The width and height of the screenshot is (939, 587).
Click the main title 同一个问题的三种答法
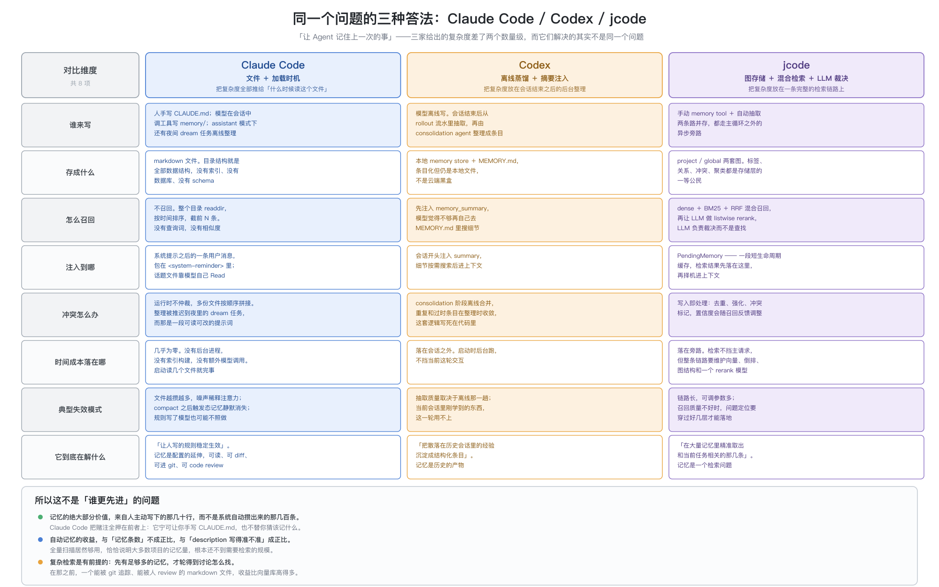coord(469,19)
